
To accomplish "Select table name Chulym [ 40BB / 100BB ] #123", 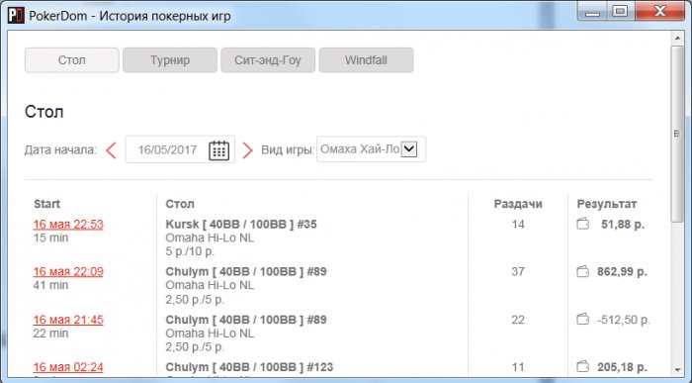I will [x=249, y=367].
